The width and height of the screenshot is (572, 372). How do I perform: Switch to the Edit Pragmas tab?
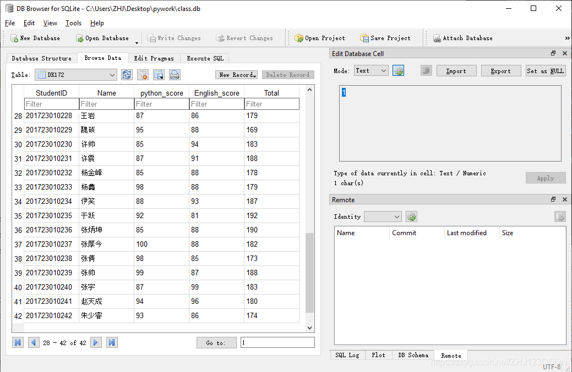[x=154, y=58]
